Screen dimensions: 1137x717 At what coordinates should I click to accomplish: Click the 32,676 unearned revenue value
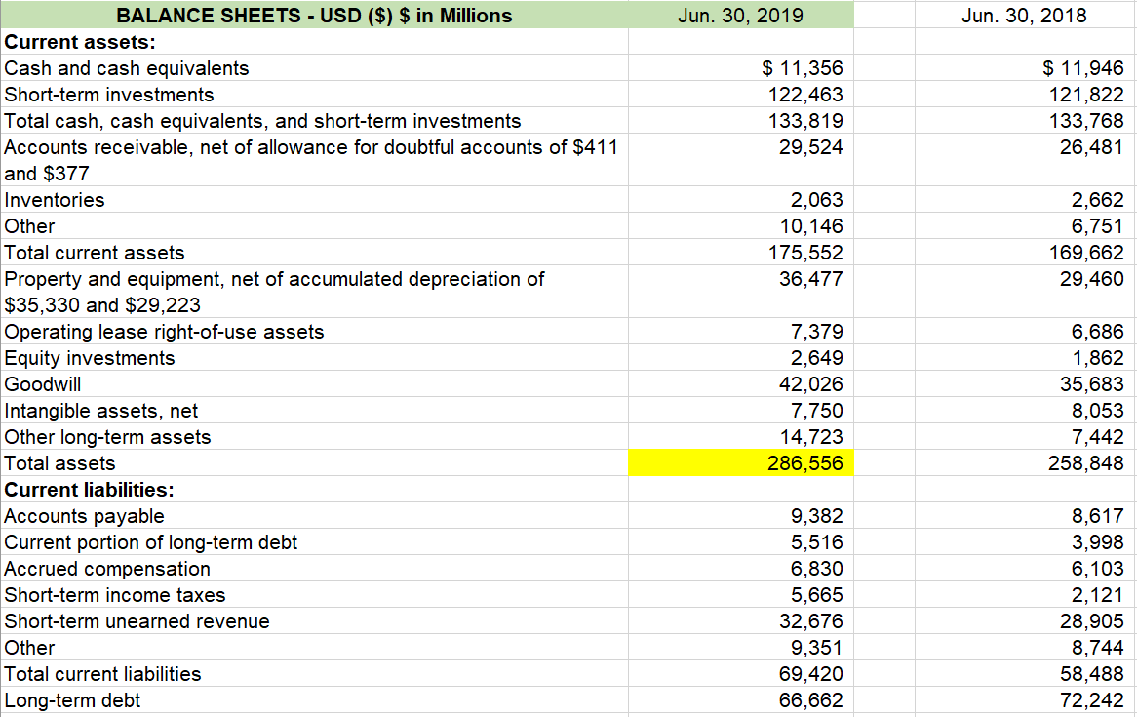(811, 621)
